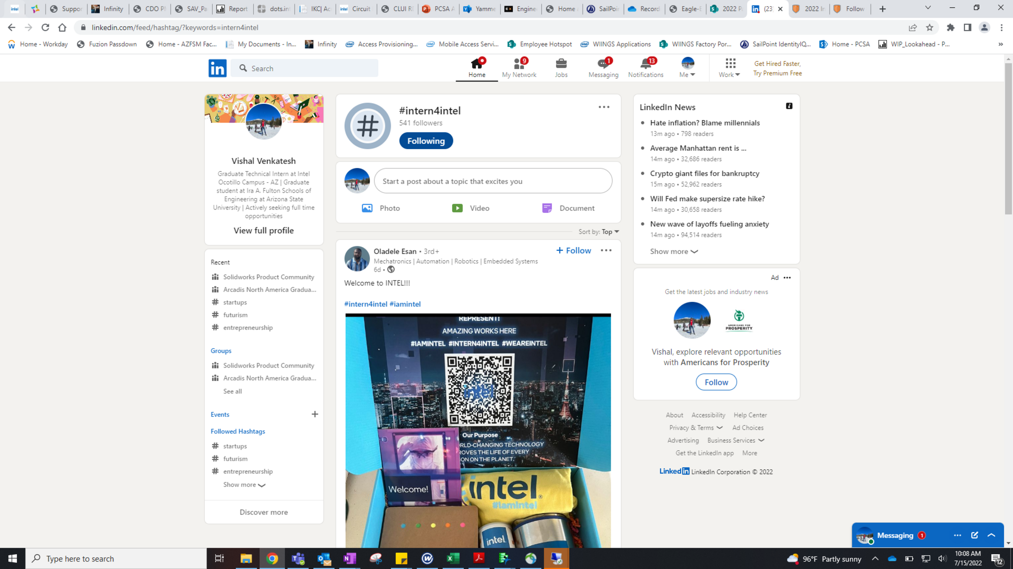The image size is (1013, 569).
Task: Add a Video to new post
Action: 470,208
